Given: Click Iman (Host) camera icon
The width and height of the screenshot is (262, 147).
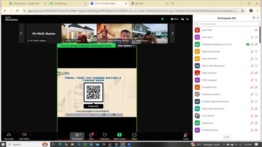Looking at the screenshot, I should point(256,37).
